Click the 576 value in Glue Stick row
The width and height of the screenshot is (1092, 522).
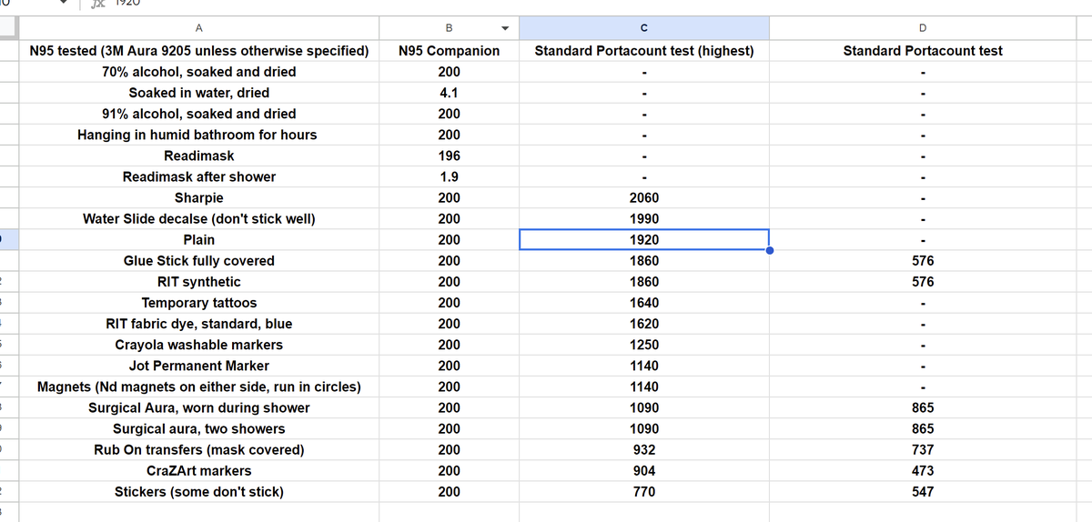923,261
